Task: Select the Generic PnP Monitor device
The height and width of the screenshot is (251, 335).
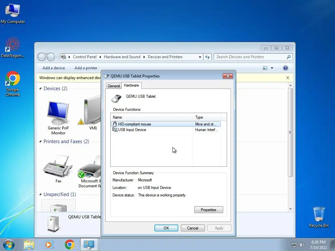Action: pyautogui.click(x=58, y=118)
